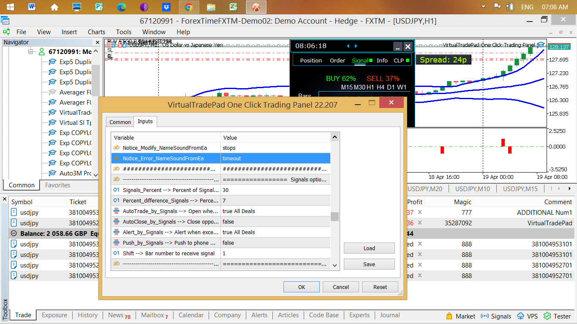Viewport: 577px width, 324px height.
Task: Open the Favorites tab in Navigator
Action: click(x=57, y=185)
